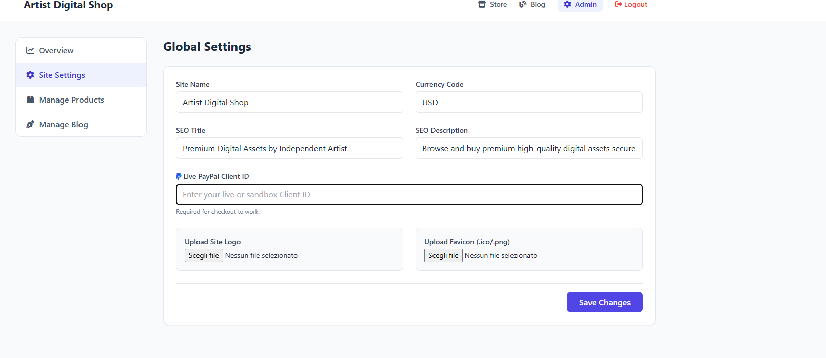
Task: Click into the SEO Description input
Action: (529, 148)
